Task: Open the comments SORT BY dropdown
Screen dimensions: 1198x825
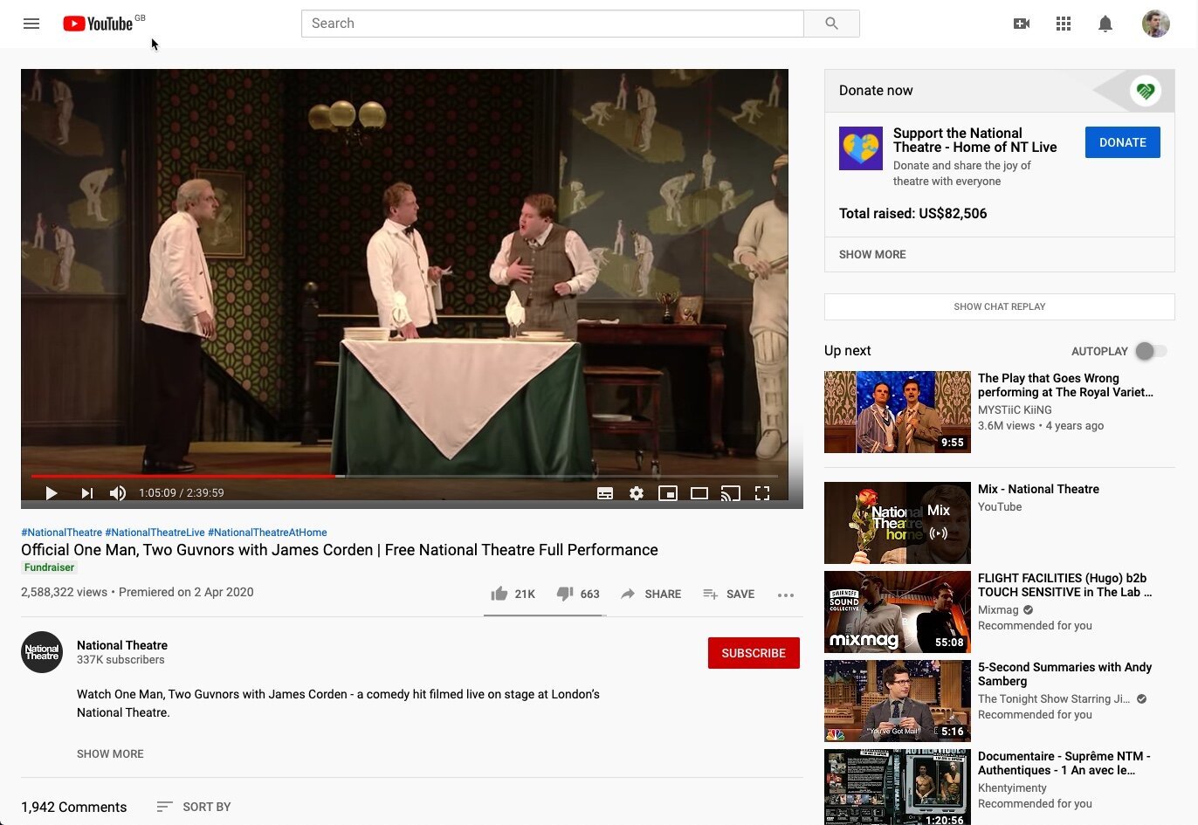Action: (194, 807)
